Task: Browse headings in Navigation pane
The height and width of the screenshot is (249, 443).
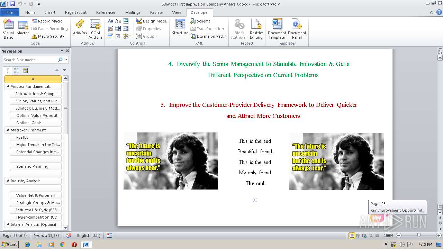Action: click(x=8, y=71)
